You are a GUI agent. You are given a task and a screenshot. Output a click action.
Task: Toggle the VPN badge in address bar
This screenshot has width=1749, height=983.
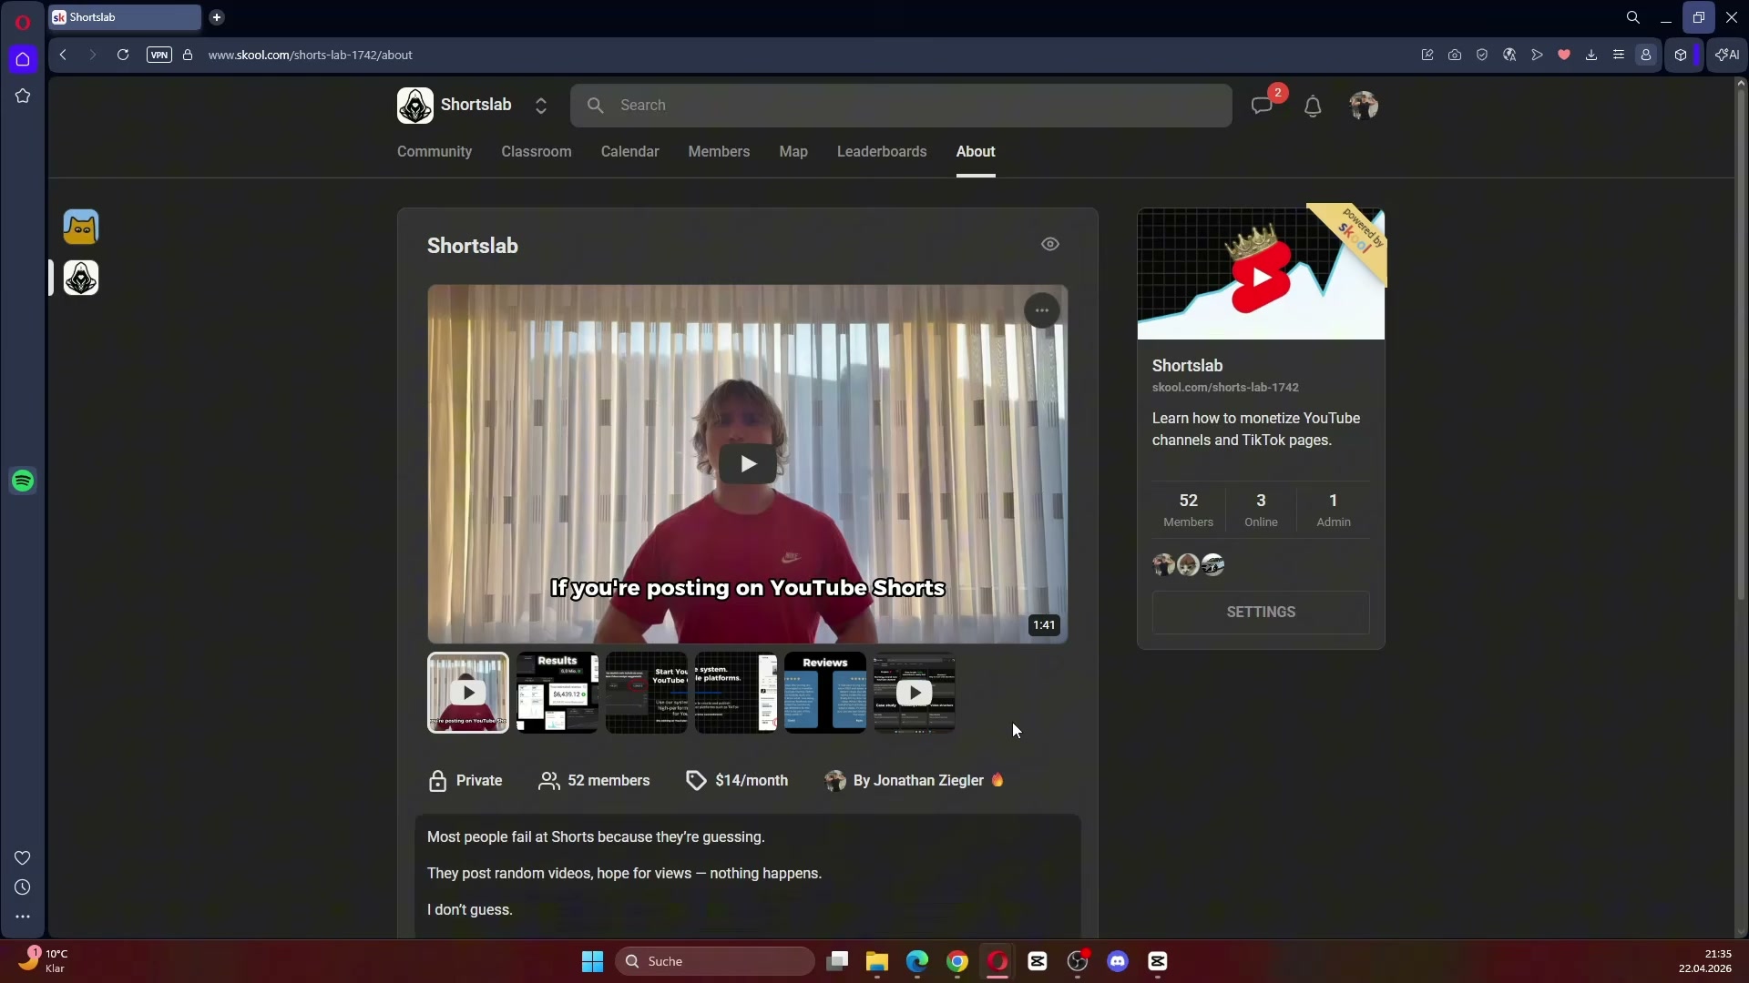pos(159,55)
